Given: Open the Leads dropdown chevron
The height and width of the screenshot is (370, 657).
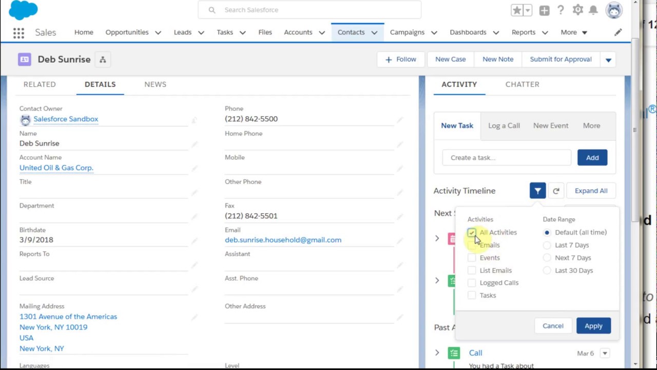Looking at the screenshot, I should 201,33.
